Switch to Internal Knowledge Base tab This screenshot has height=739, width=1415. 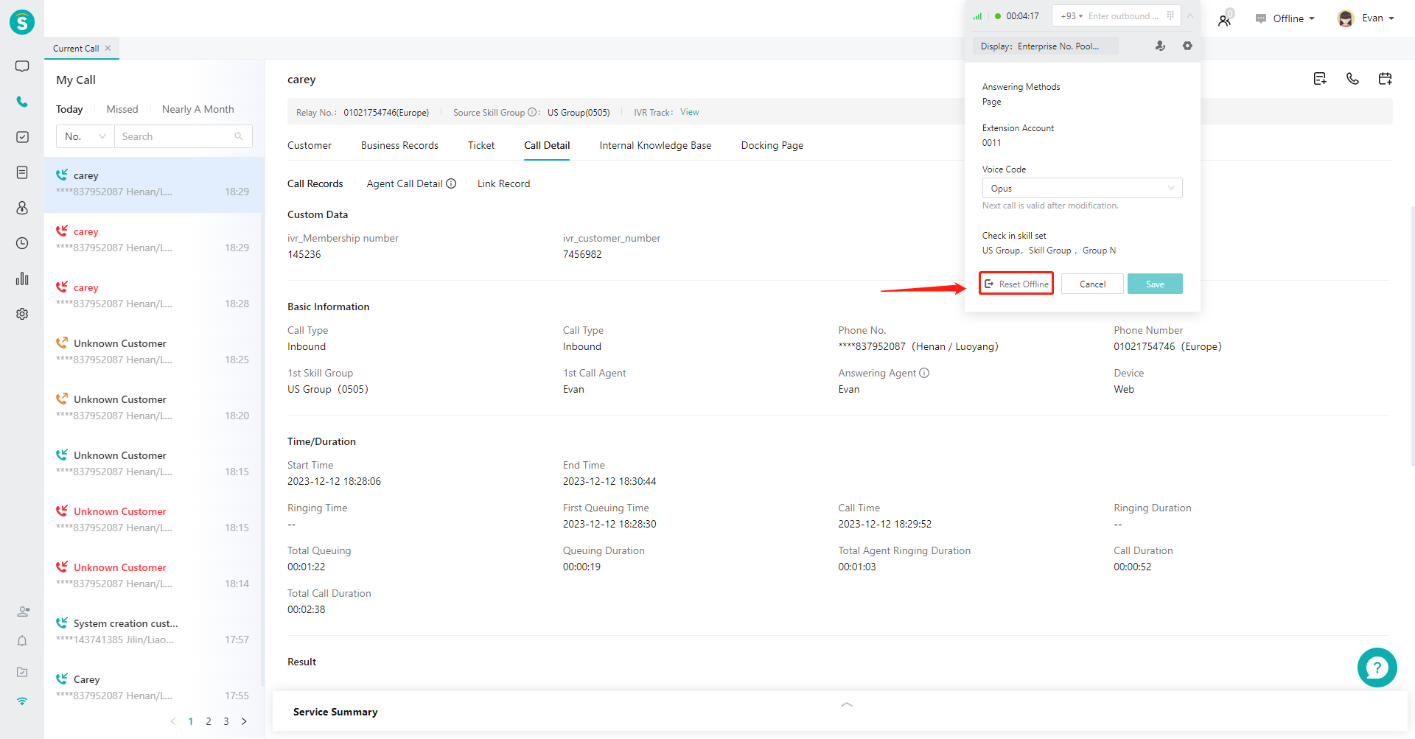click(x=655, y=145)
